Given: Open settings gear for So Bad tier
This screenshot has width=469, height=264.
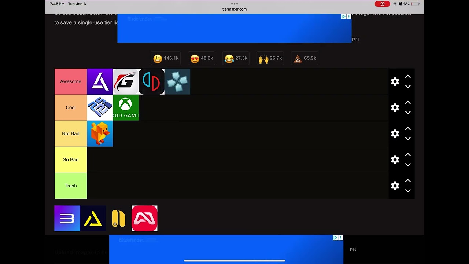Looking at the screenshot, I should pyautogui.click(x=395, y=159).
